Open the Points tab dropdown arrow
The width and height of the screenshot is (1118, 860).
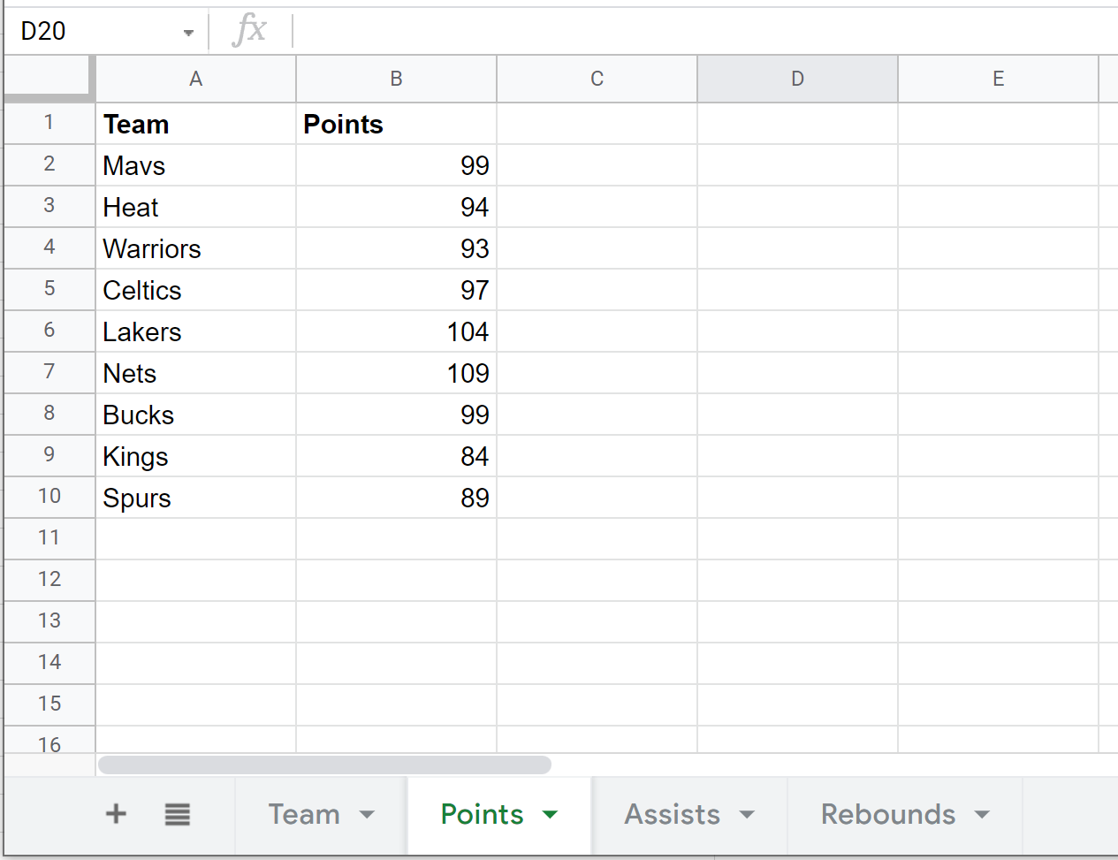point(551,815)
